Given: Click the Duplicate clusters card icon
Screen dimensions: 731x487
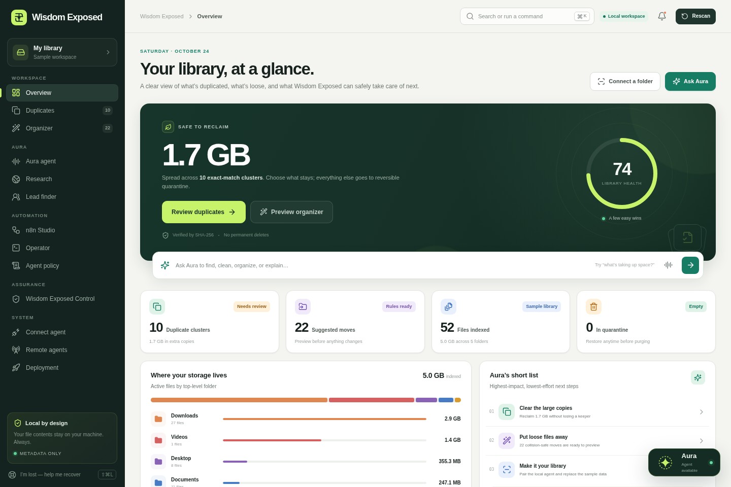Looking at the screenshot, I should (157, 306).
